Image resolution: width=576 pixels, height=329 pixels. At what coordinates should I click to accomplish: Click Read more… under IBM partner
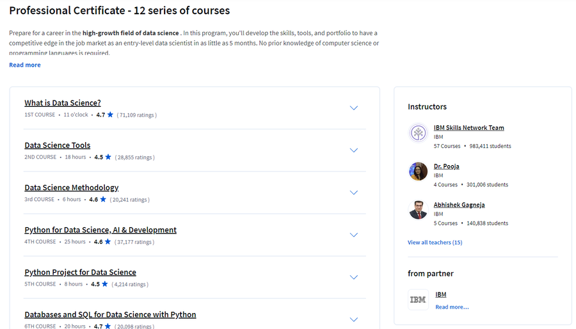pos(452,307)
